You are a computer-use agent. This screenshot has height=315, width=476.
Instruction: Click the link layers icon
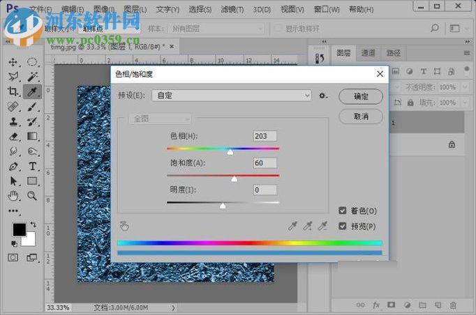click(x=360, y=305)
